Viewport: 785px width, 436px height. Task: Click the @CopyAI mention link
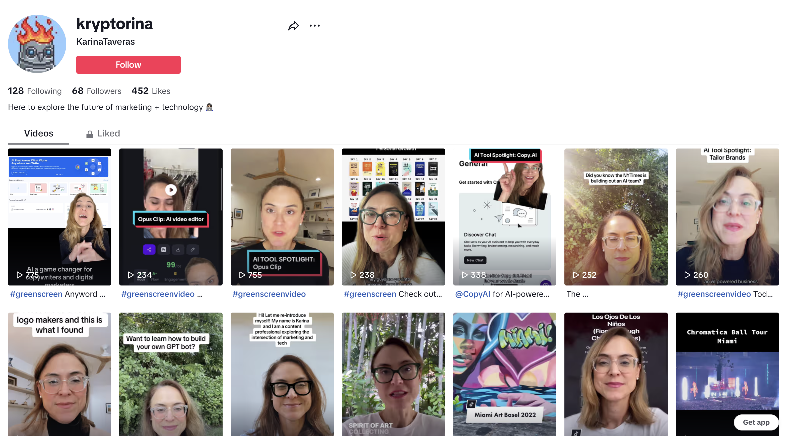(x=472, y=294)
